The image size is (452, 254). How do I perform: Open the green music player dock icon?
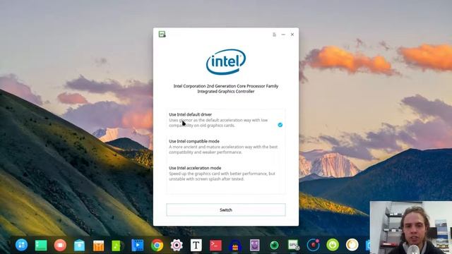[x=117, y=246]
